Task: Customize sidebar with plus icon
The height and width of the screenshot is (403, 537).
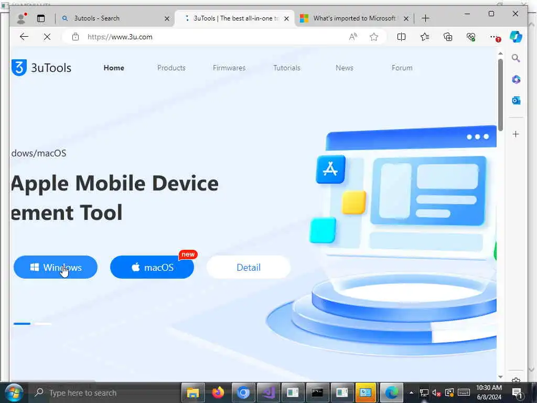Action: pyautogui.click(x=516, y=134)
